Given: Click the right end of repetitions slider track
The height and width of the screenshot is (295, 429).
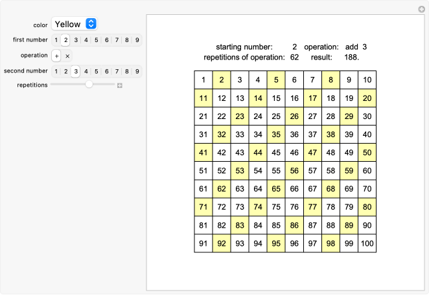Looking at the screenshot, I should [x=113, y=84].
